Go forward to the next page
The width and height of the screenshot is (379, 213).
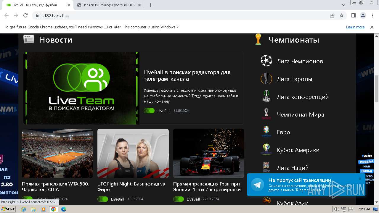pos(16,15)
